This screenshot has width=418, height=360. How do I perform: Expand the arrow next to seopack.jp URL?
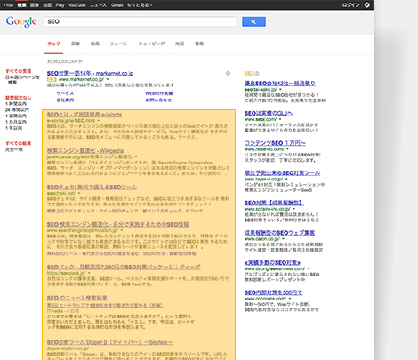[x=89, y=273]
